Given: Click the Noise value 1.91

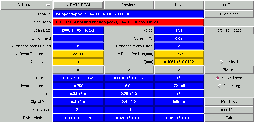Looking at the screenshot, I should pos(179,30).
